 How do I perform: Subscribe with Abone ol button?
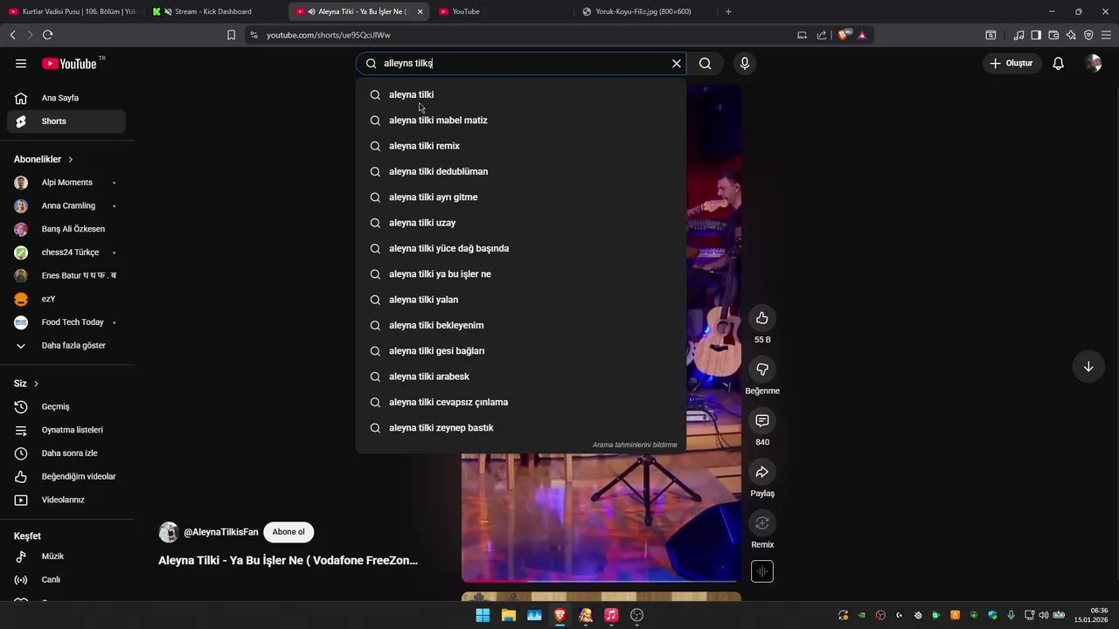(x=288, y=532)
